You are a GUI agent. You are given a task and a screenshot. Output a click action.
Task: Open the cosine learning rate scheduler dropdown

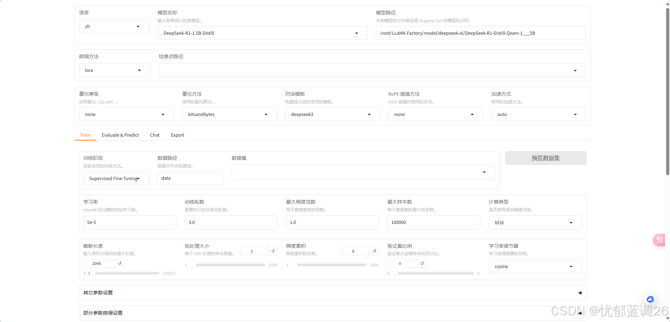click(x=535, y=266)
